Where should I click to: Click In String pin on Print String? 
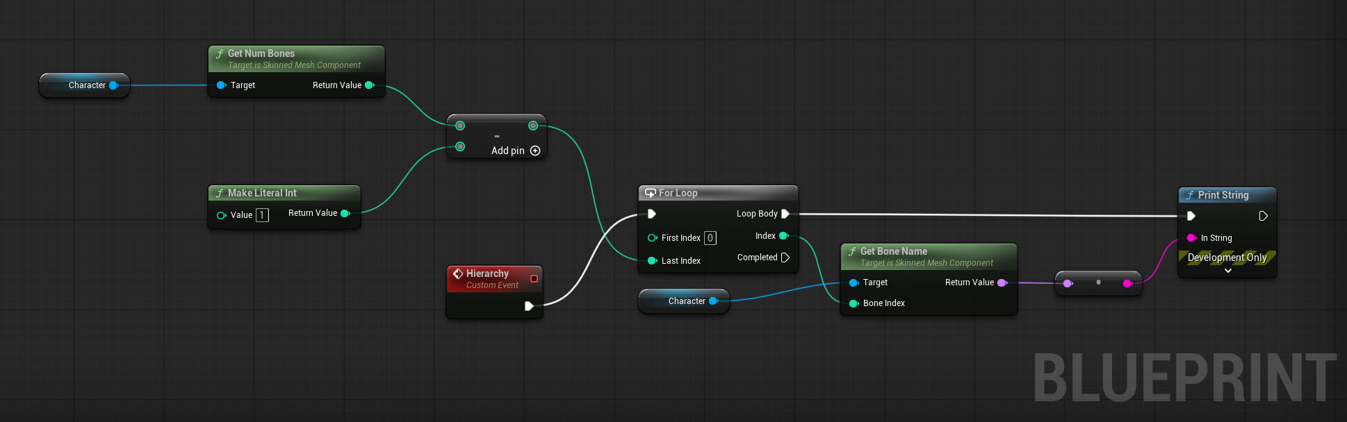coord(1192,238)
